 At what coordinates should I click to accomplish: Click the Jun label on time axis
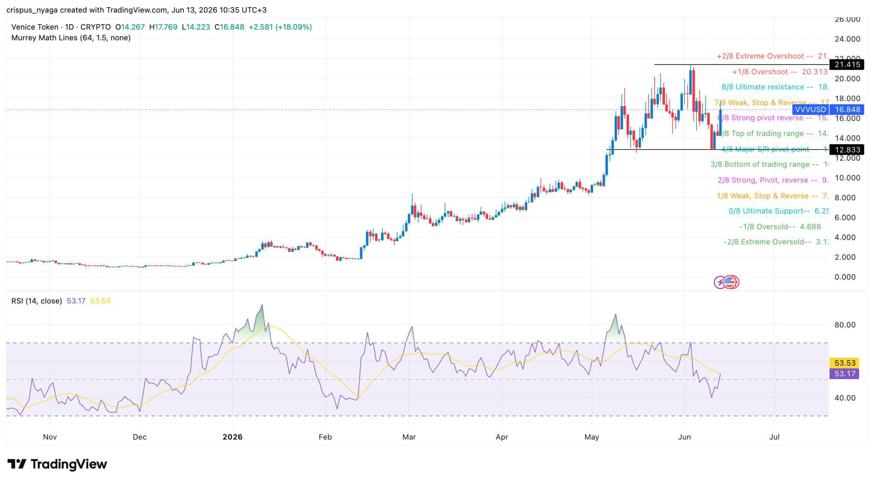click(685, 437)
